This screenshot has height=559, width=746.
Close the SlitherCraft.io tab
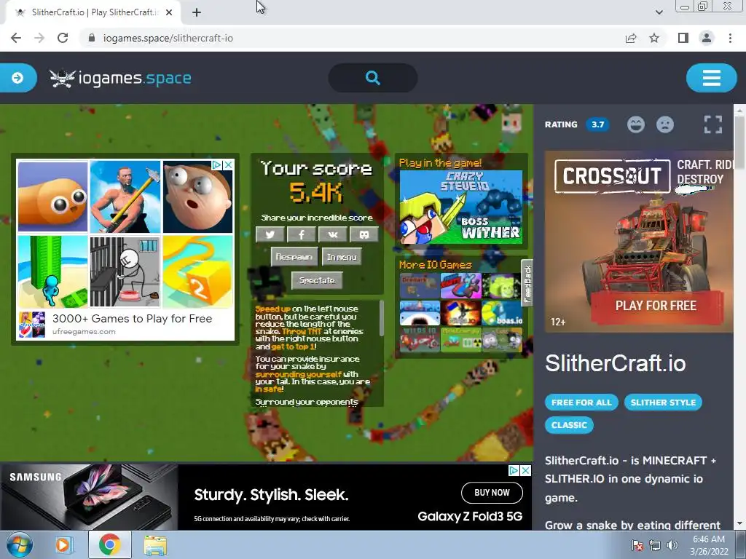(169, 12)
